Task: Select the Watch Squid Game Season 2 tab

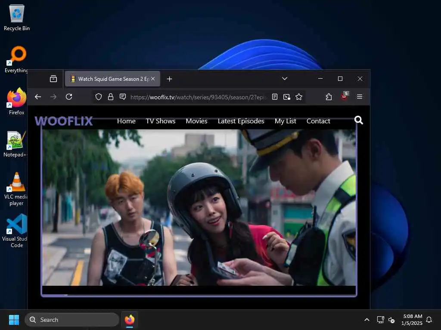Action: 112,79
